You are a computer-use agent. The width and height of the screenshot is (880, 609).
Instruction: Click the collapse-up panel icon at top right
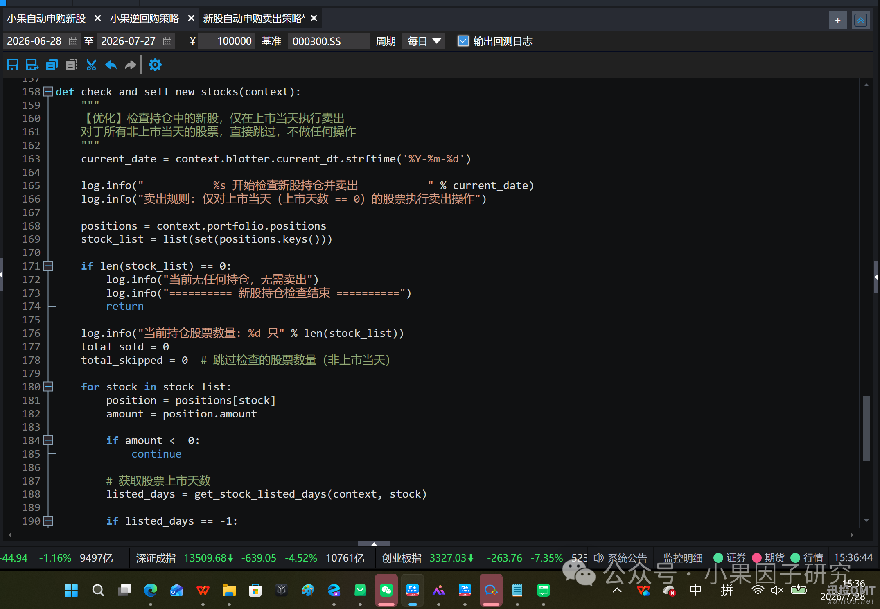[x=861, y=20]
